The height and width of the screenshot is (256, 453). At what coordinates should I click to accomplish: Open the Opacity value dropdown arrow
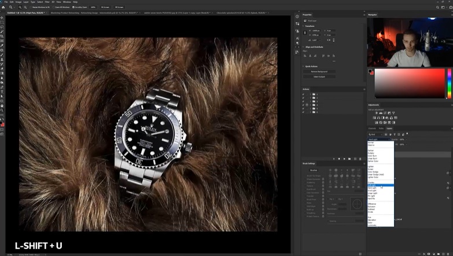406,140
